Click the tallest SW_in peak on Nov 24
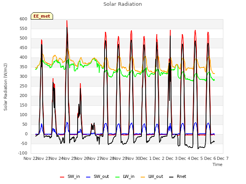Image resolution: width=246 pixels, height=184 pixels. [67, 21]
